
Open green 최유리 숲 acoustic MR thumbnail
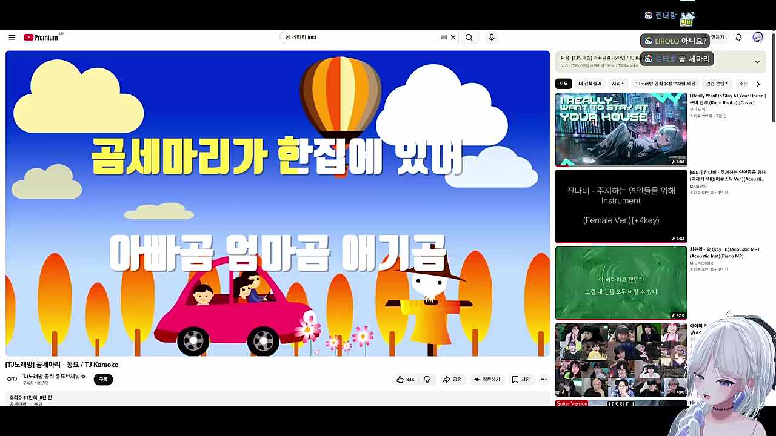click(x=621, y=283)
